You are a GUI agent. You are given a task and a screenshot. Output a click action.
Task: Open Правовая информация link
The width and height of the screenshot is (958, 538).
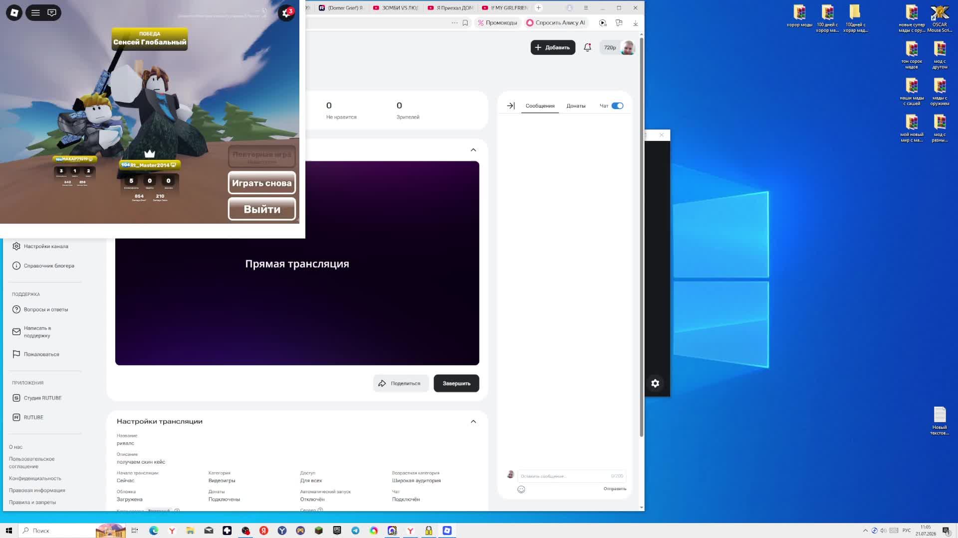[37, 490]
